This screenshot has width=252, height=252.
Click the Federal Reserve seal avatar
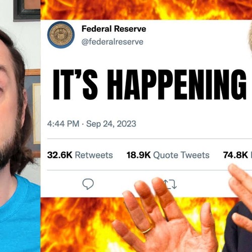coord(61,35)
